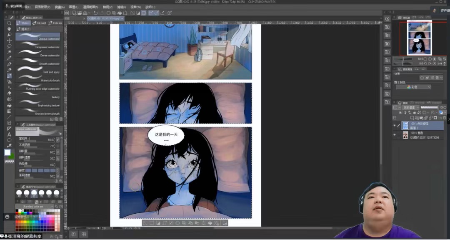Choose the Uneven layering brush

pos(38,111)
